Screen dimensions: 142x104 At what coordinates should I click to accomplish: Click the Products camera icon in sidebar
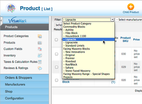coord(40,43)
